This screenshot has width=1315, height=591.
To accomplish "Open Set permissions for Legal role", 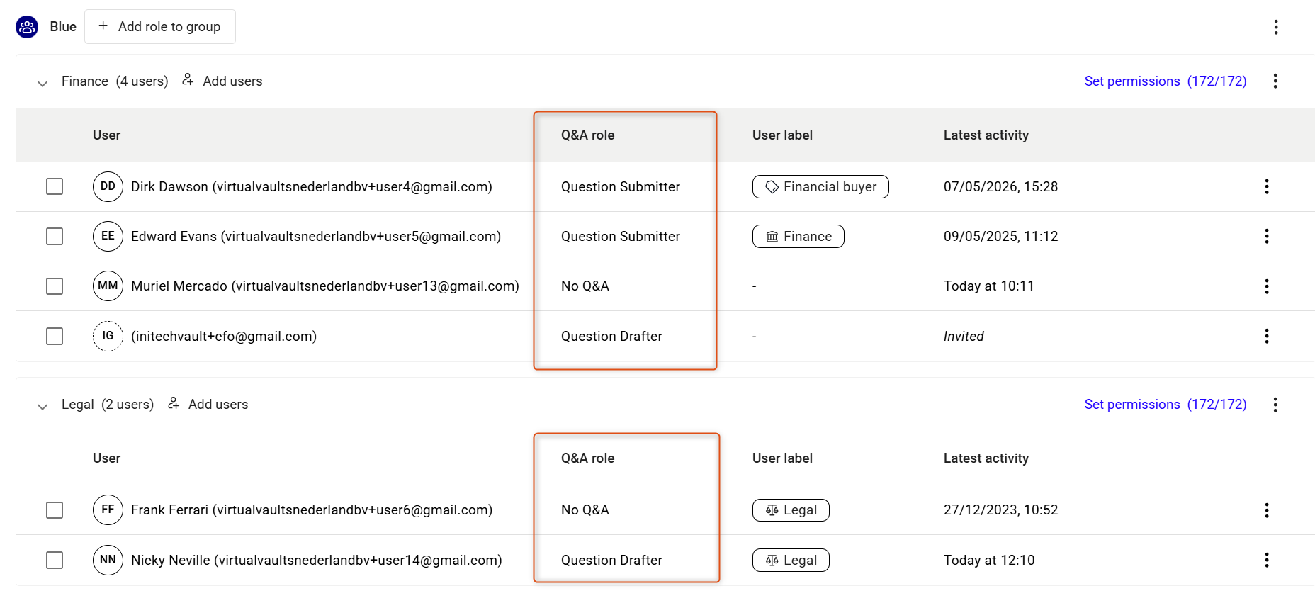I will (1166, 404).
